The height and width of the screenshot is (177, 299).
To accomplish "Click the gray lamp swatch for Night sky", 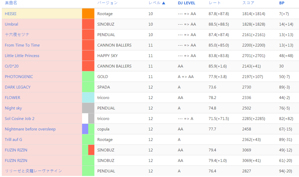I will tap(88, 108).
